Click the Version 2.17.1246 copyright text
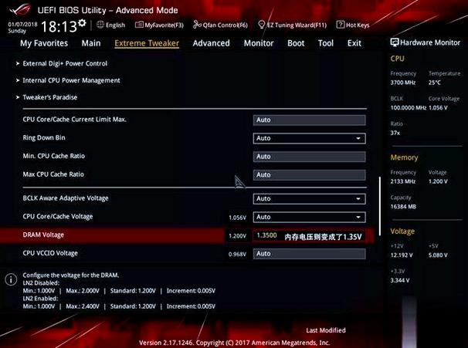 point(234,343)
